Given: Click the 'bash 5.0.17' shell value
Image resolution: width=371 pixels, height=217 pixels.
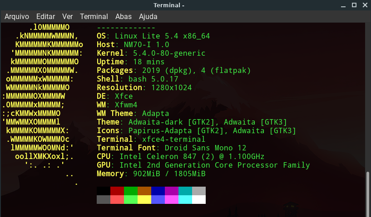Looking at the screenshot, I should point(153,79).
